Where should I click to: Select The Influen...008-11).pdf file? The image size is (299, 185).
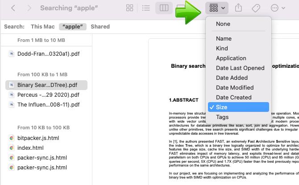point(46,105)
